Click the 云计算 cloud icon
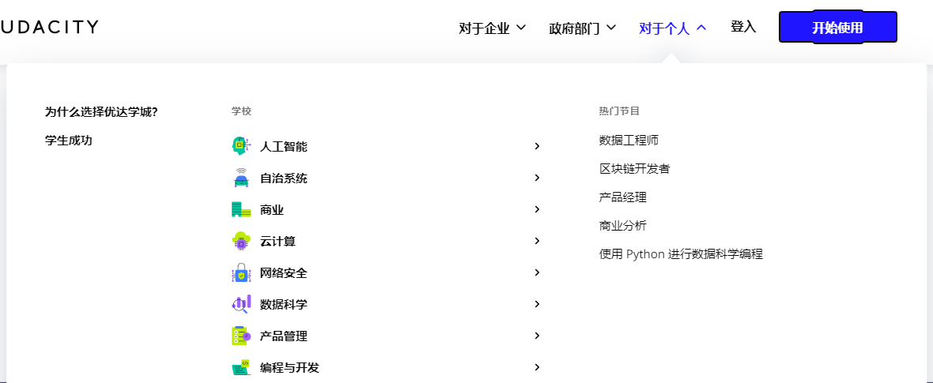 [x=241, y=241]
